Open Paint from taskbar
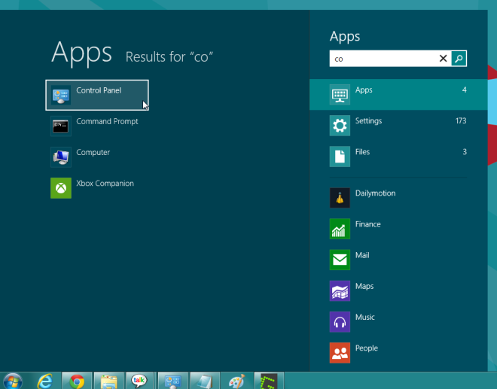 [x=236, y=381]
